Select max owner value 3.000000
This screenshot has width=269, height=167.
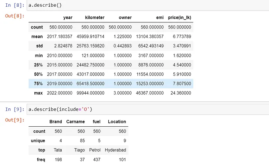(x=123, y=93)
